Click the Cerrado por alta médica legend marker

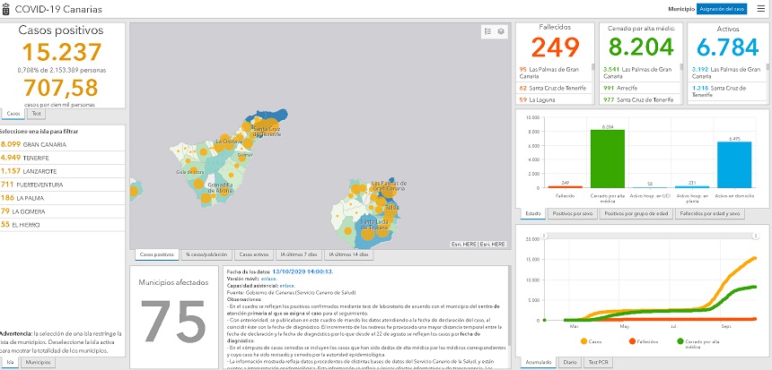click(x=681, y=341)
